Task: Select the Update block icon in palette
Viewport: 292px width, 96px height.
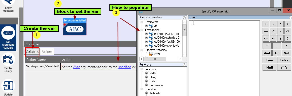Action: click(8, 86)
